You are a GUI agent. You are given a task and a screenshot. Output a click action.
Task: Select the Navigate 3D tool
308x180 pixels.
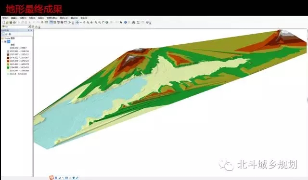(77, 22)
